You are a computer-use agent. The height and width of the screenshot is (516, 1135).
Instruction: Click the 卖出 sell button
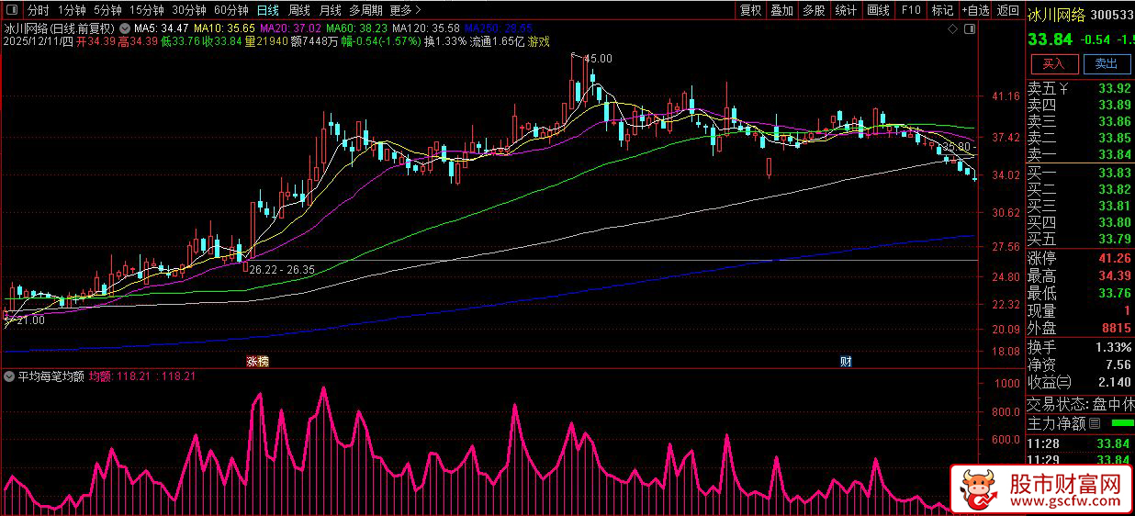point(1107,63)
